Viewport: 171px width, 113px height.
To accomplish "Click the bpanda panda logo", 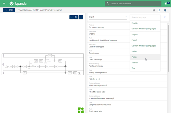I will [x=11, y=4].
